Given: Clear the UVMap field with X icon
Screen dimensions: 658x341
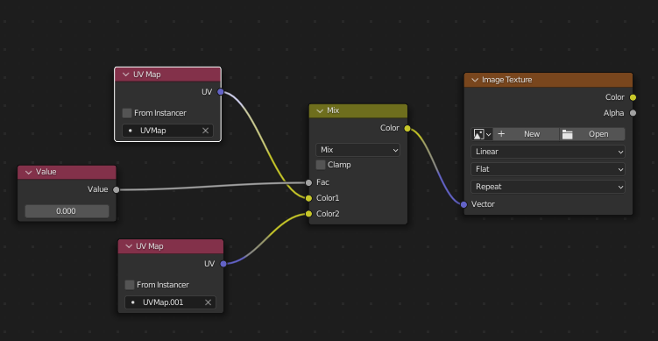Looking at the screenshot, I should pyautogui.click(x=206, y=131).
